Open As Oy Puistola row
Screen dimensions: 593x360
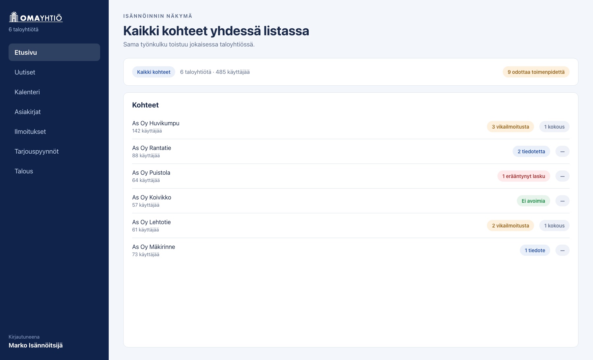pos(351,176)
